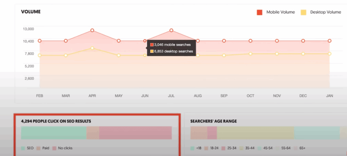Click the February mobile volume data point
The image size is (347, 156).
tap(40, 41)
